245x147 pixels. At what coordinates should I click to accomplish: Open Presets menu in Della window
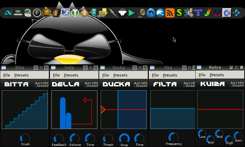[x=71, y=75]
